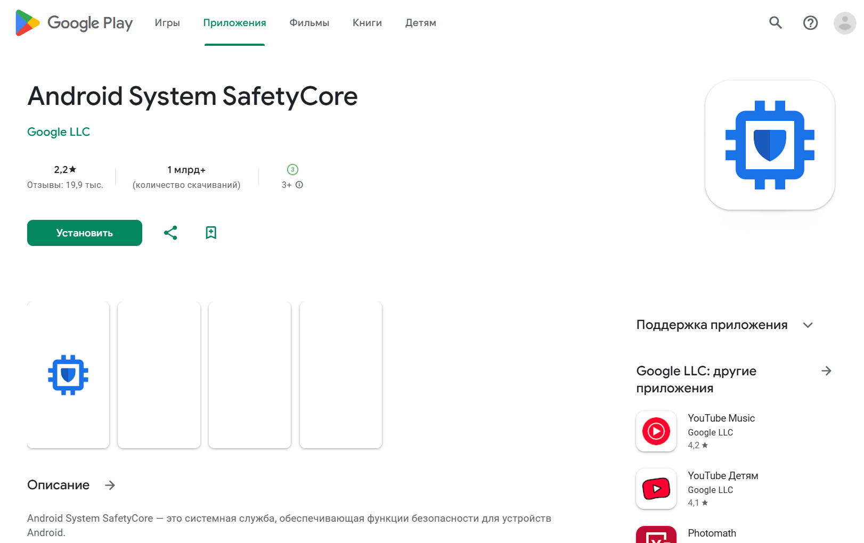
Task: Go to the Книги tab
Action: pyautogui.click(x=367, y=23)
